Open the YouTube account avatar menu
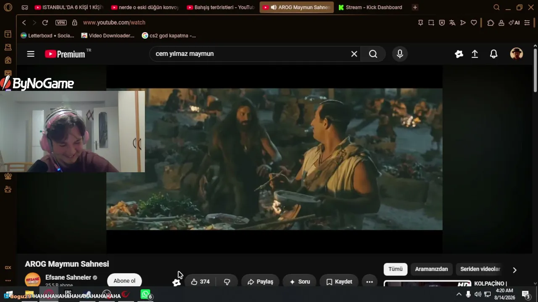 coord(517,54)
